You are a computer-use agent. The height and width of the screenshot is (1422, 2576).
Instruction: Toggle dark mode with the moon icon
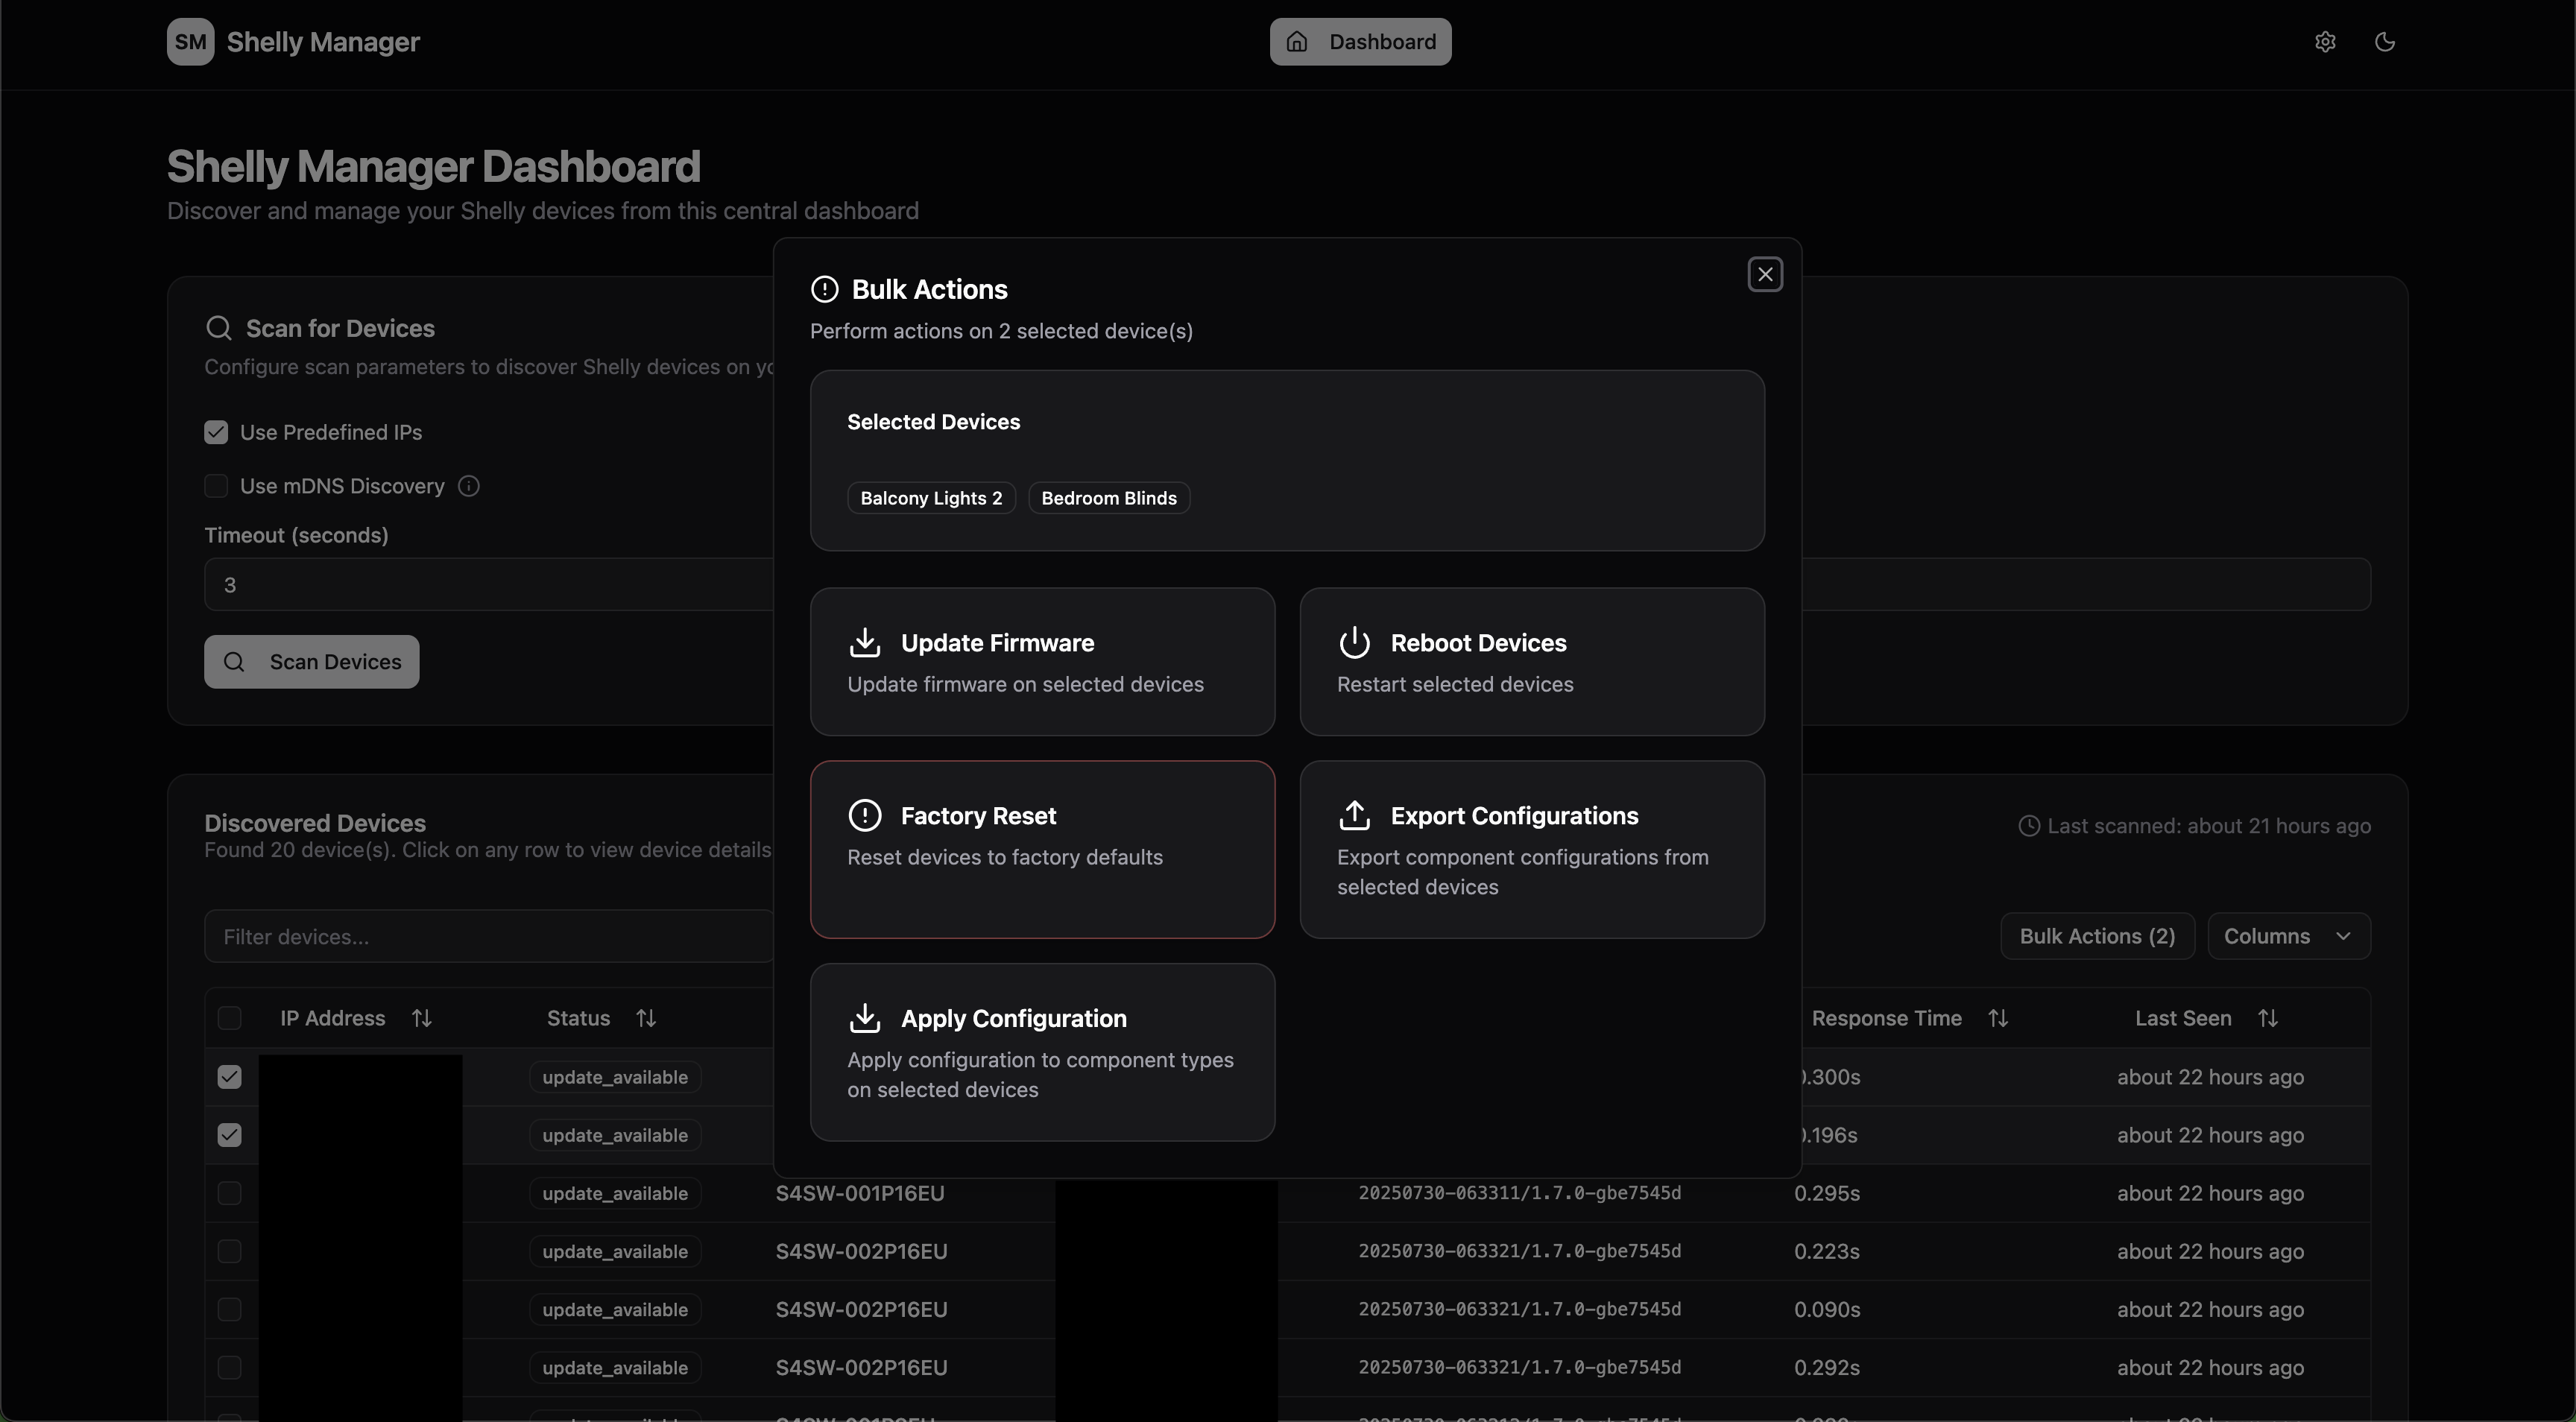(2385, 42)
